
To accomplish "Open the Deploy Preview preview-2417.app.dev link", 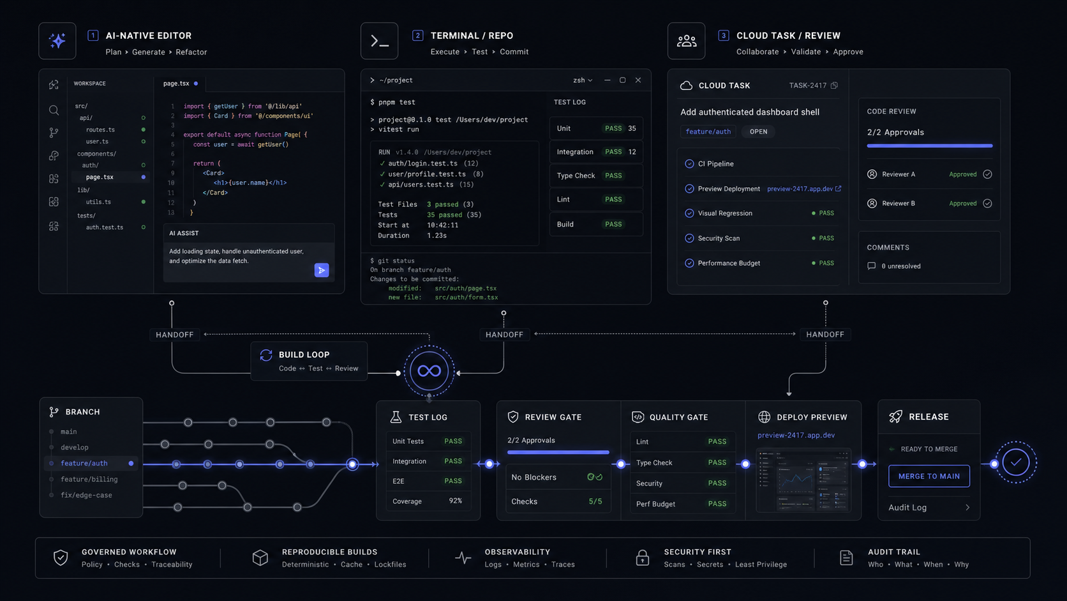I will pyautogui.click(x=796, y=435).
